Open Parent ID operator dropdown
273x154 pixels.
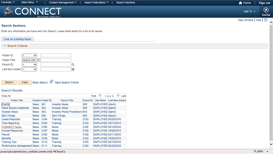pos(29,65)
